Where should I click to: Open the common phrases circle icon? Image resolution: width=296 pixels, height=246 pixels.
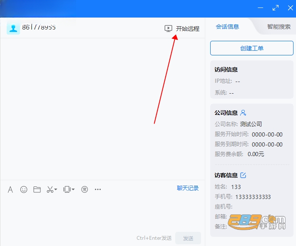(85, 189)
